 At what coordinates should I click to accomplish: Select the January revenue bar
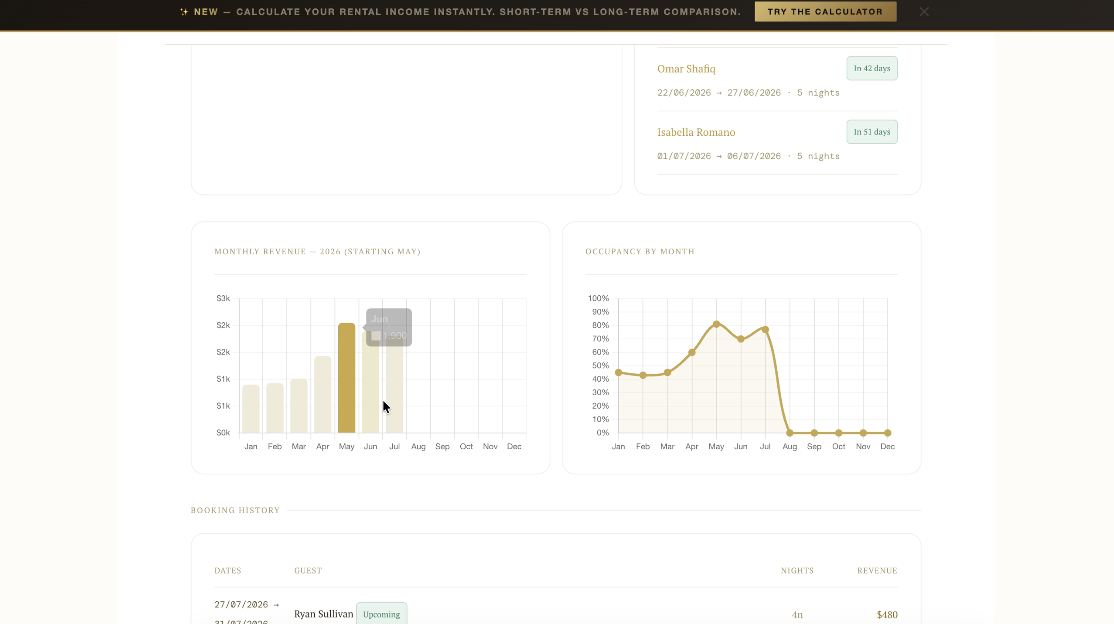point(251,409)
